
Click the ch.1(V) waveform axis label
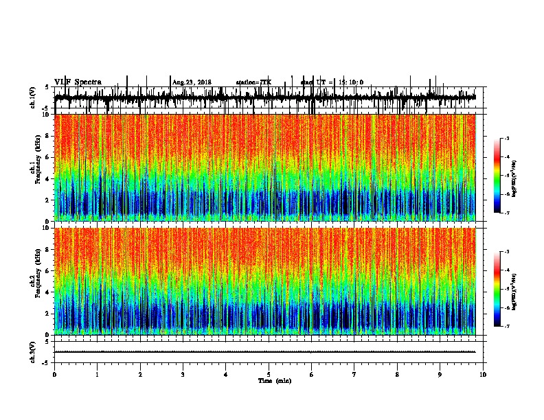33,97
